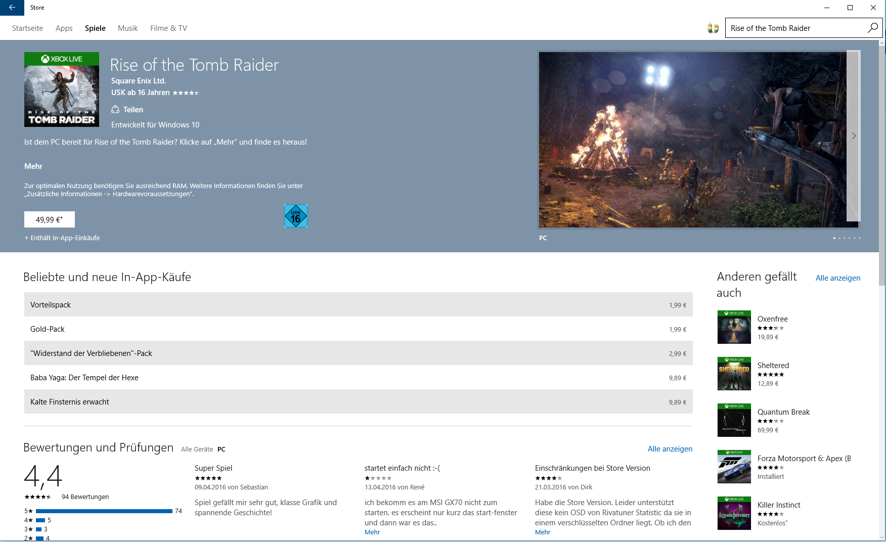Filter reviews by PC
Image resolution: width=886 pixels, height=542 pixels.
pos(221,449)
